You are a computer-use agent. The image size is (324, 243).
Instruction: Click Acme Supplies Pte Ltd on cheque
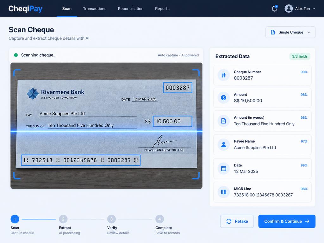tap(62, 114)
